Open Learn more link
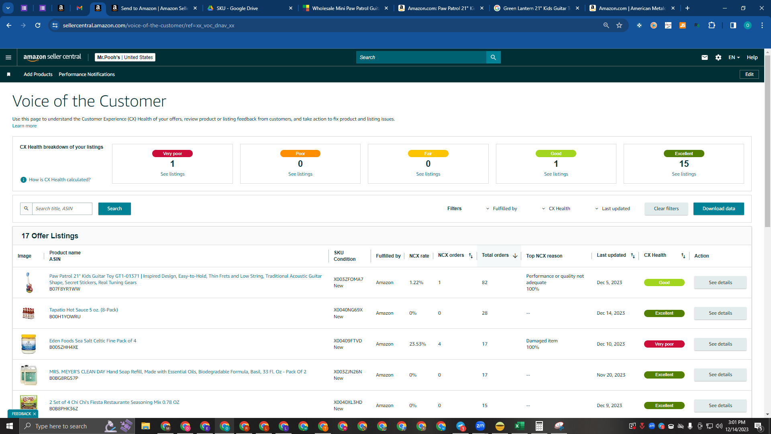Image resolution: width=771 pixels, height=434 pixels. pyautogui.click(x=24, y=126)
